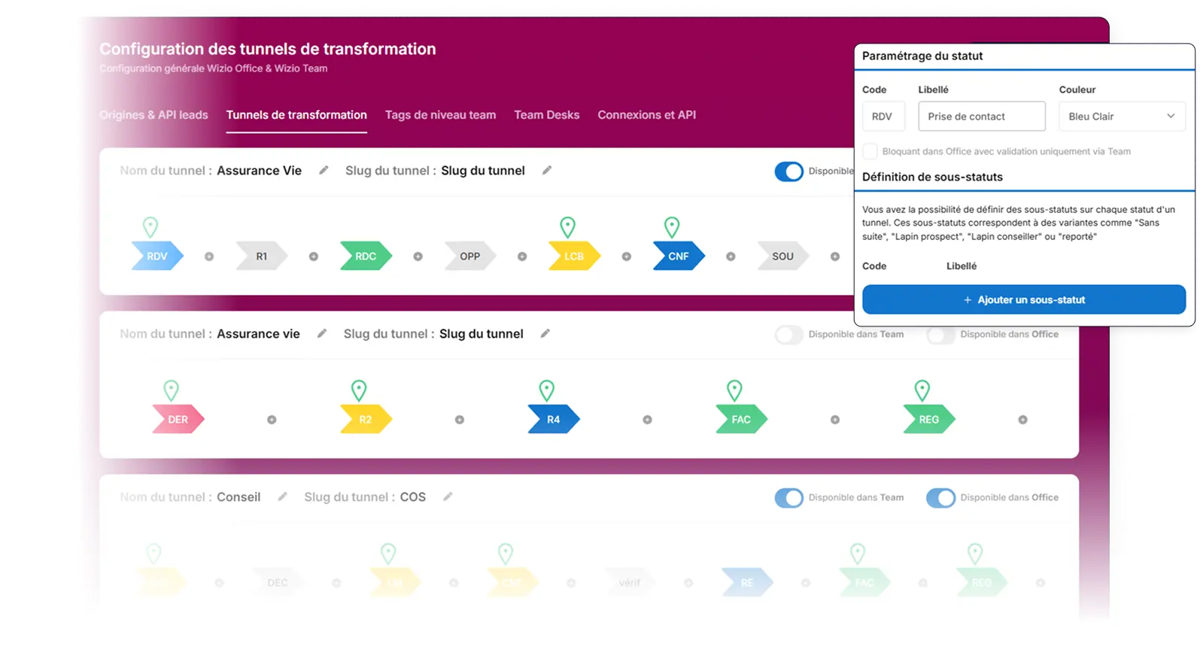
Task: Toggle Disponible dans Office for Conseil tunnel
Action: [x=940, y=498]
